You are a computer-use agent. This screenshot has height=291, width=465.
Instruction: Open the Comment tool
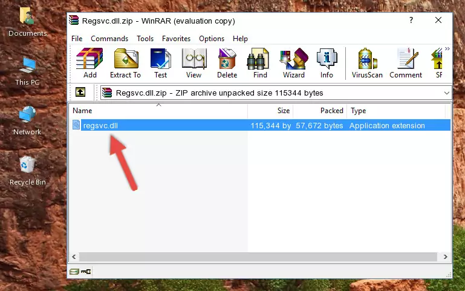[406, 63]
